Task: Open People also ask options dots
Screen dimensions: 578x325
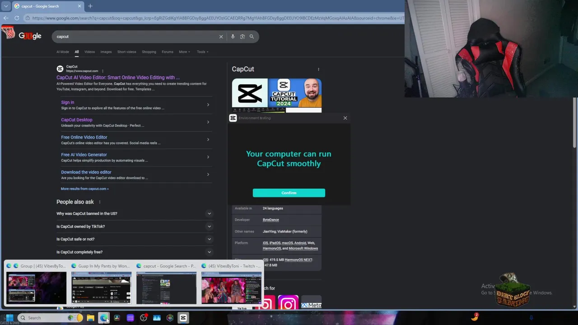Action: [x=99, y=202]
